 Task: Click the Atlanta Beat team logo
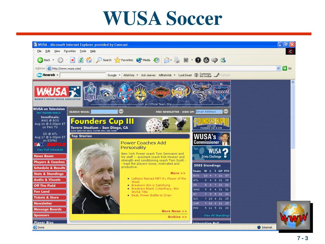tap(90, 93)
